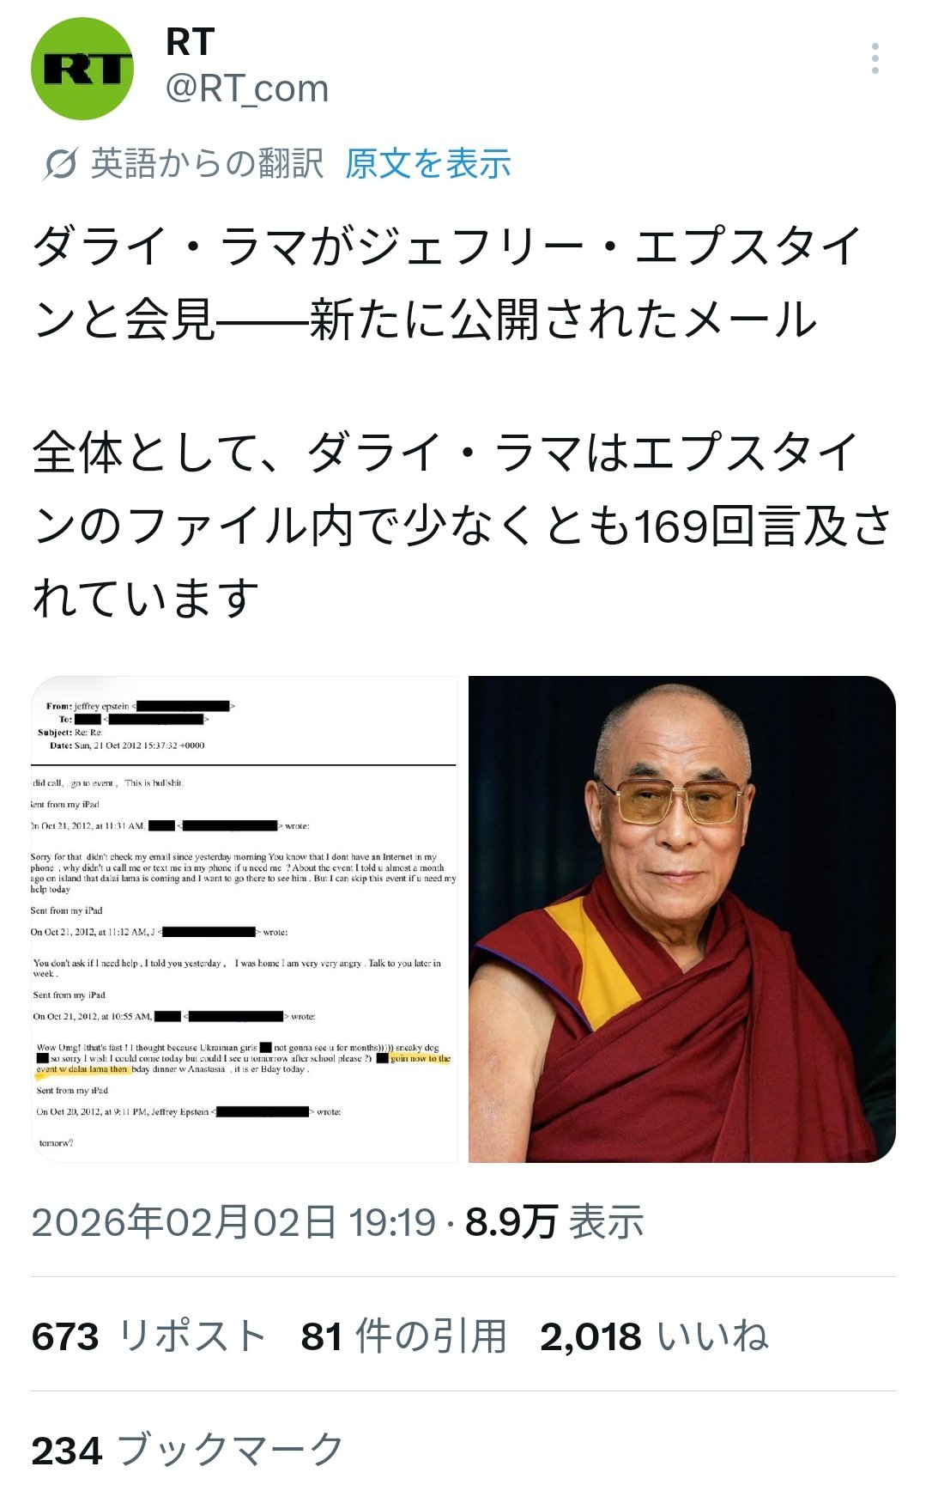Open the email document image

245,919
